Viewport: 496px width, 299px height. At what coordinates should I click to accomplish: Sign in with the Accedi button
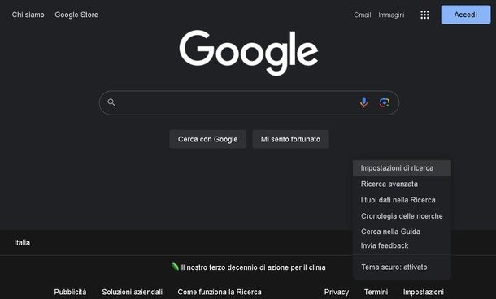[x=466, y=15]
